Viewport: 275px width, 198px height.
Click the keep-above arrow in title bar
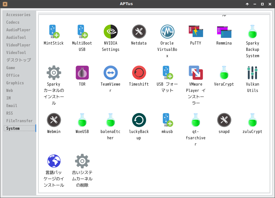point(247,4)
